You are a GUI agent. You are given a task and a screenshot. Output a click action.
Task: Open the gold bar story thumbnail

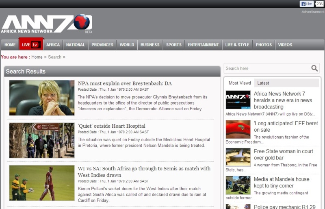click(238, 157)
